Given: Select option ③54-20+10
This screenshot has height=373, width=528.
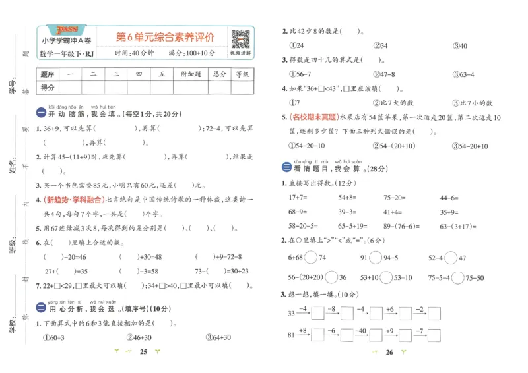Looking at the screenshot, I should [x=470, y=146].
